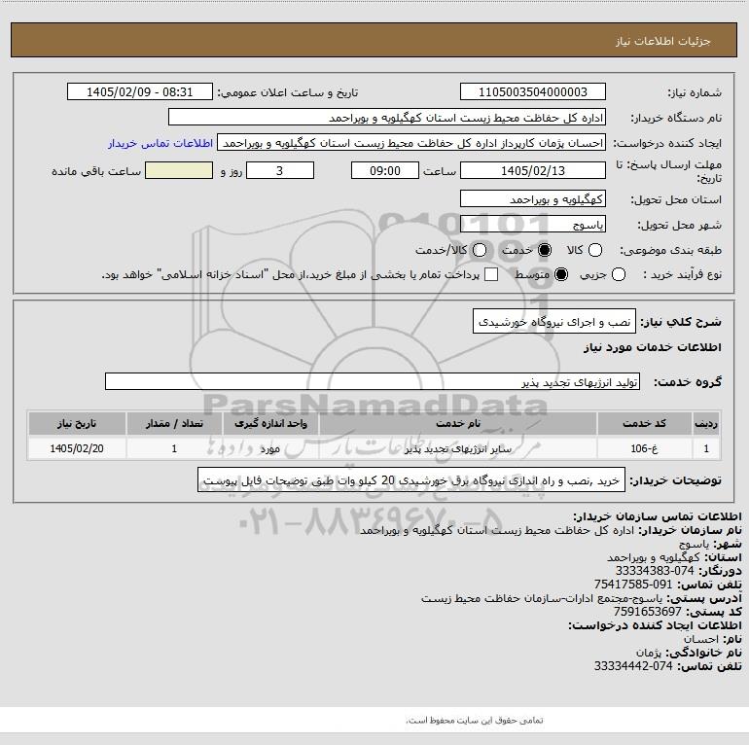This screenshot has width=749, height=745.
Task: Click the general need description field
Action: [554, 322]
